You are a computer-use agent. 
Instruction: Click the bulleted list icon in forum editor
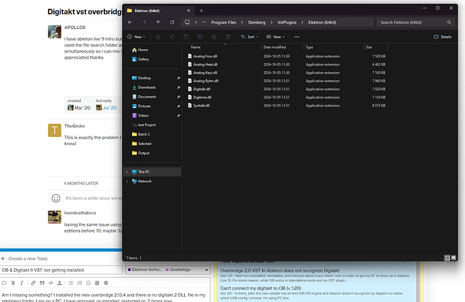[71, 283]
